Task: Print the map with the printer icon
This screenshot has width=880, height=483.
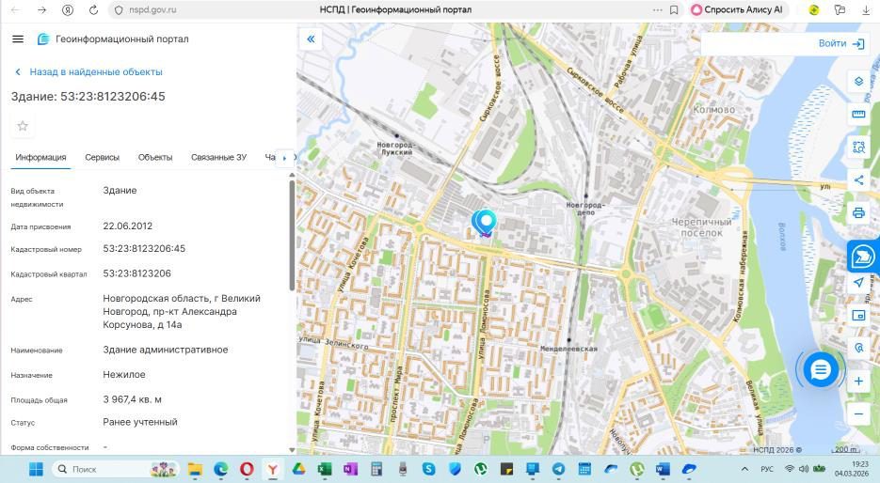Action: (858, 213)
